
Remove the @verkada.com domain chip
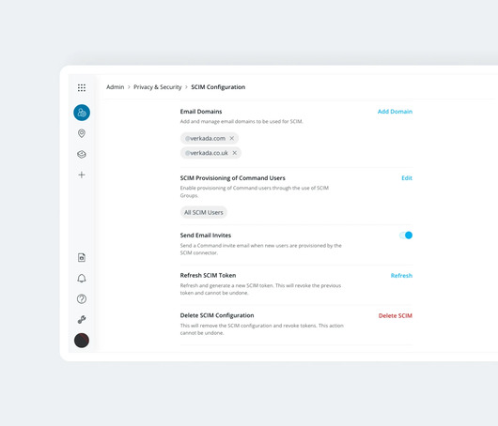coord(232,138)
